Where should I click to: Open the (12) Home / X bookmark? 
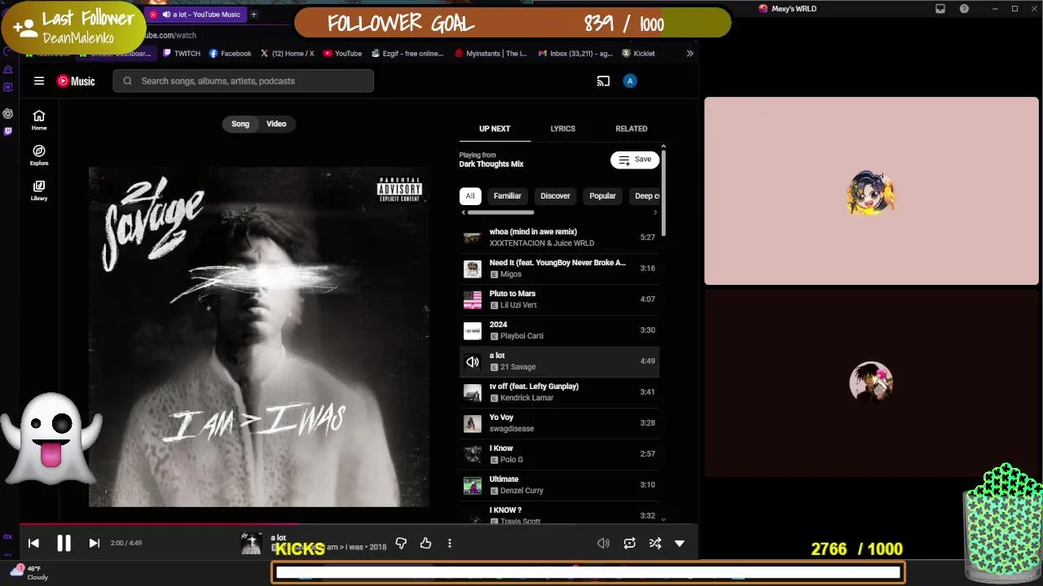pyautogui.click(x=287, y=54)
